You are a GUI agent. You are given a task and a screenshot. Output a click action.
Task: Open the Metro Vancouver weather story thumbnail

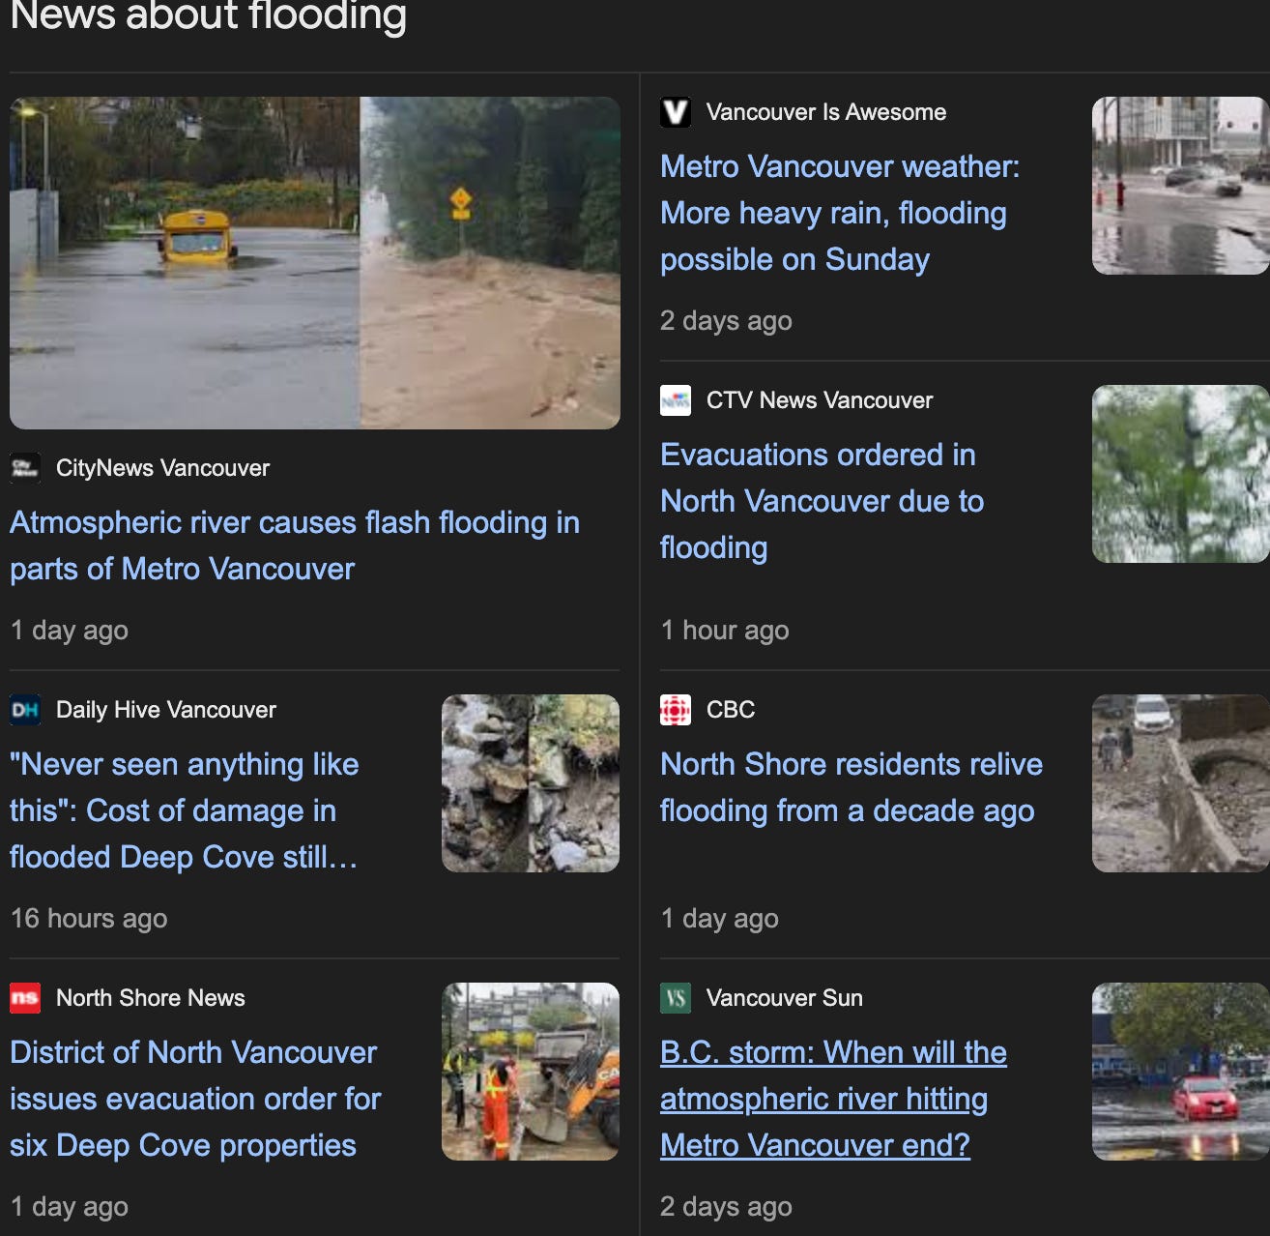pos(1181,186)
